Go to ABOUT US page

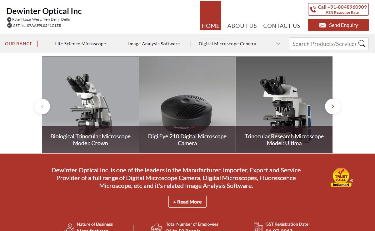click(242, 26)
